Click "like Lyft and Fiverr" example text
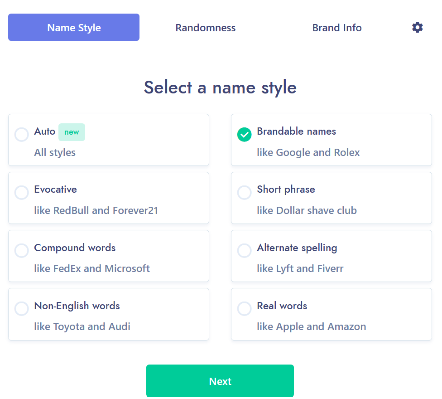 (x=300, y=268)
